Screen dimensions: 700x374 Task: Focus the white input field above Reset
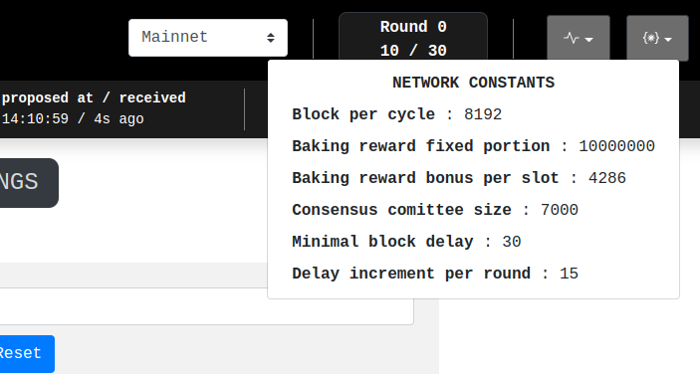[206, 305]
